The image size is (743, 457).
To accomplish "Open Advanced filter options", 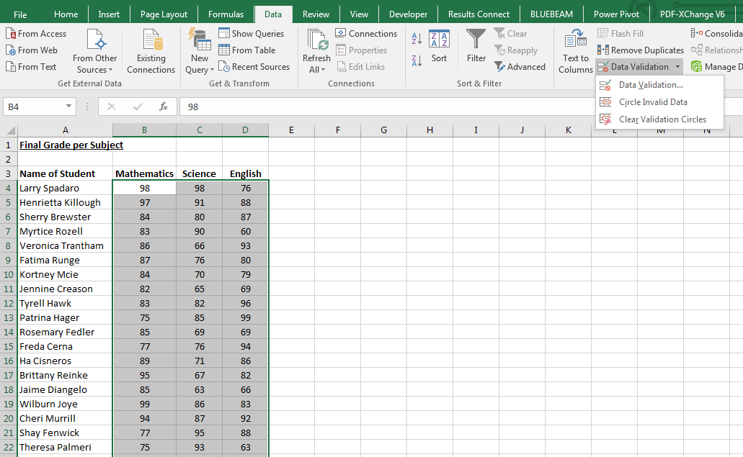I will tap(520, 66).
